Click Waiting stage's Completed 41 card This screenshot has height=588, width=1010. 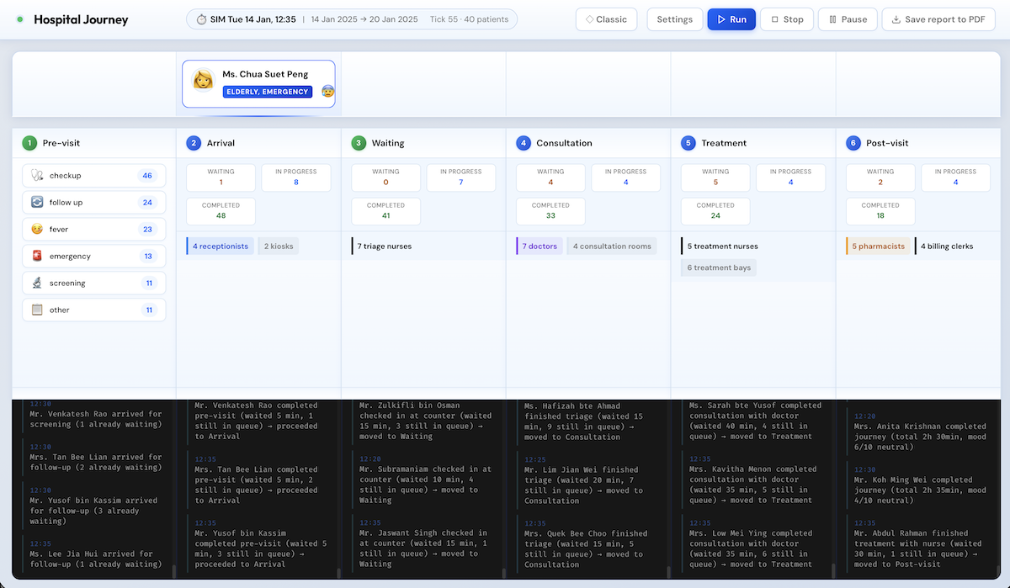pos(385,211)
